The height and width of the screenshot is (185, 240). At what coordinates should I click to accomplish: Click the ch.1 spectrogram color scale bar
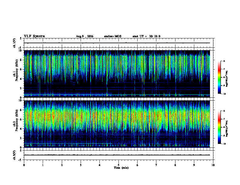(x=219, y=77)
